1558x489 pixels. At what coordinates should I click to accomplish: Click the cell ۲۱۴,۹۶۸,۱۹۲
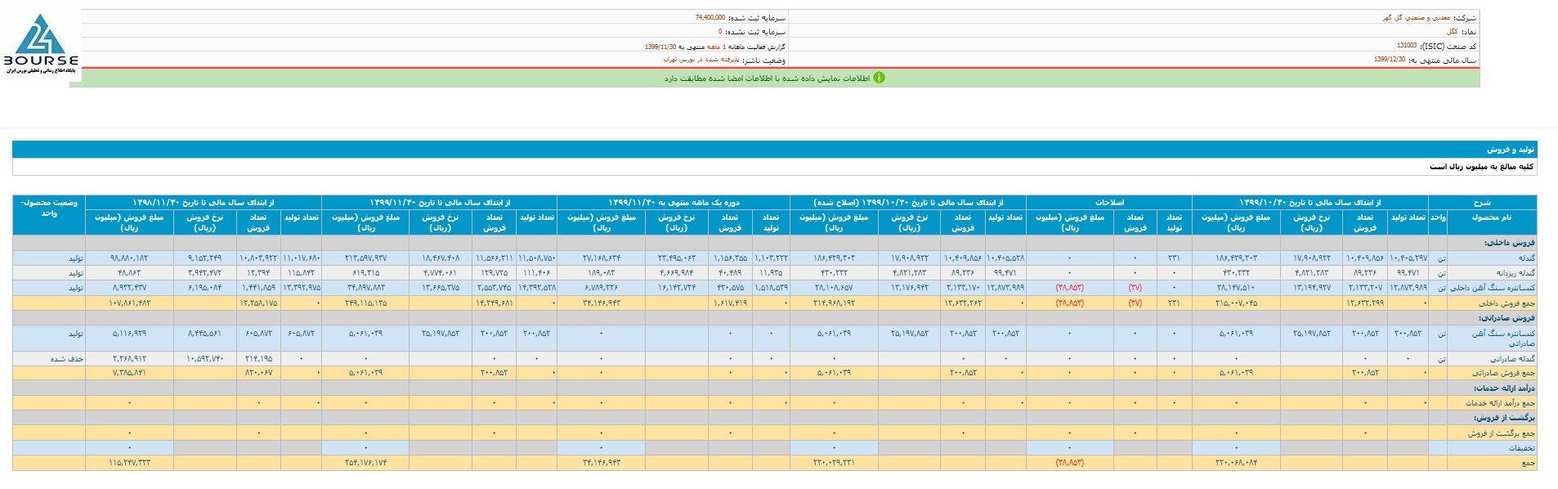[834, 303]
